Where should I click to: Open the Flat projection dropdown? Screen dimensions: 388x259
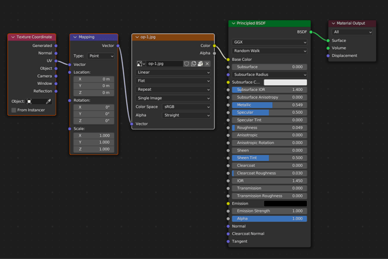click(x=173, y=81)
